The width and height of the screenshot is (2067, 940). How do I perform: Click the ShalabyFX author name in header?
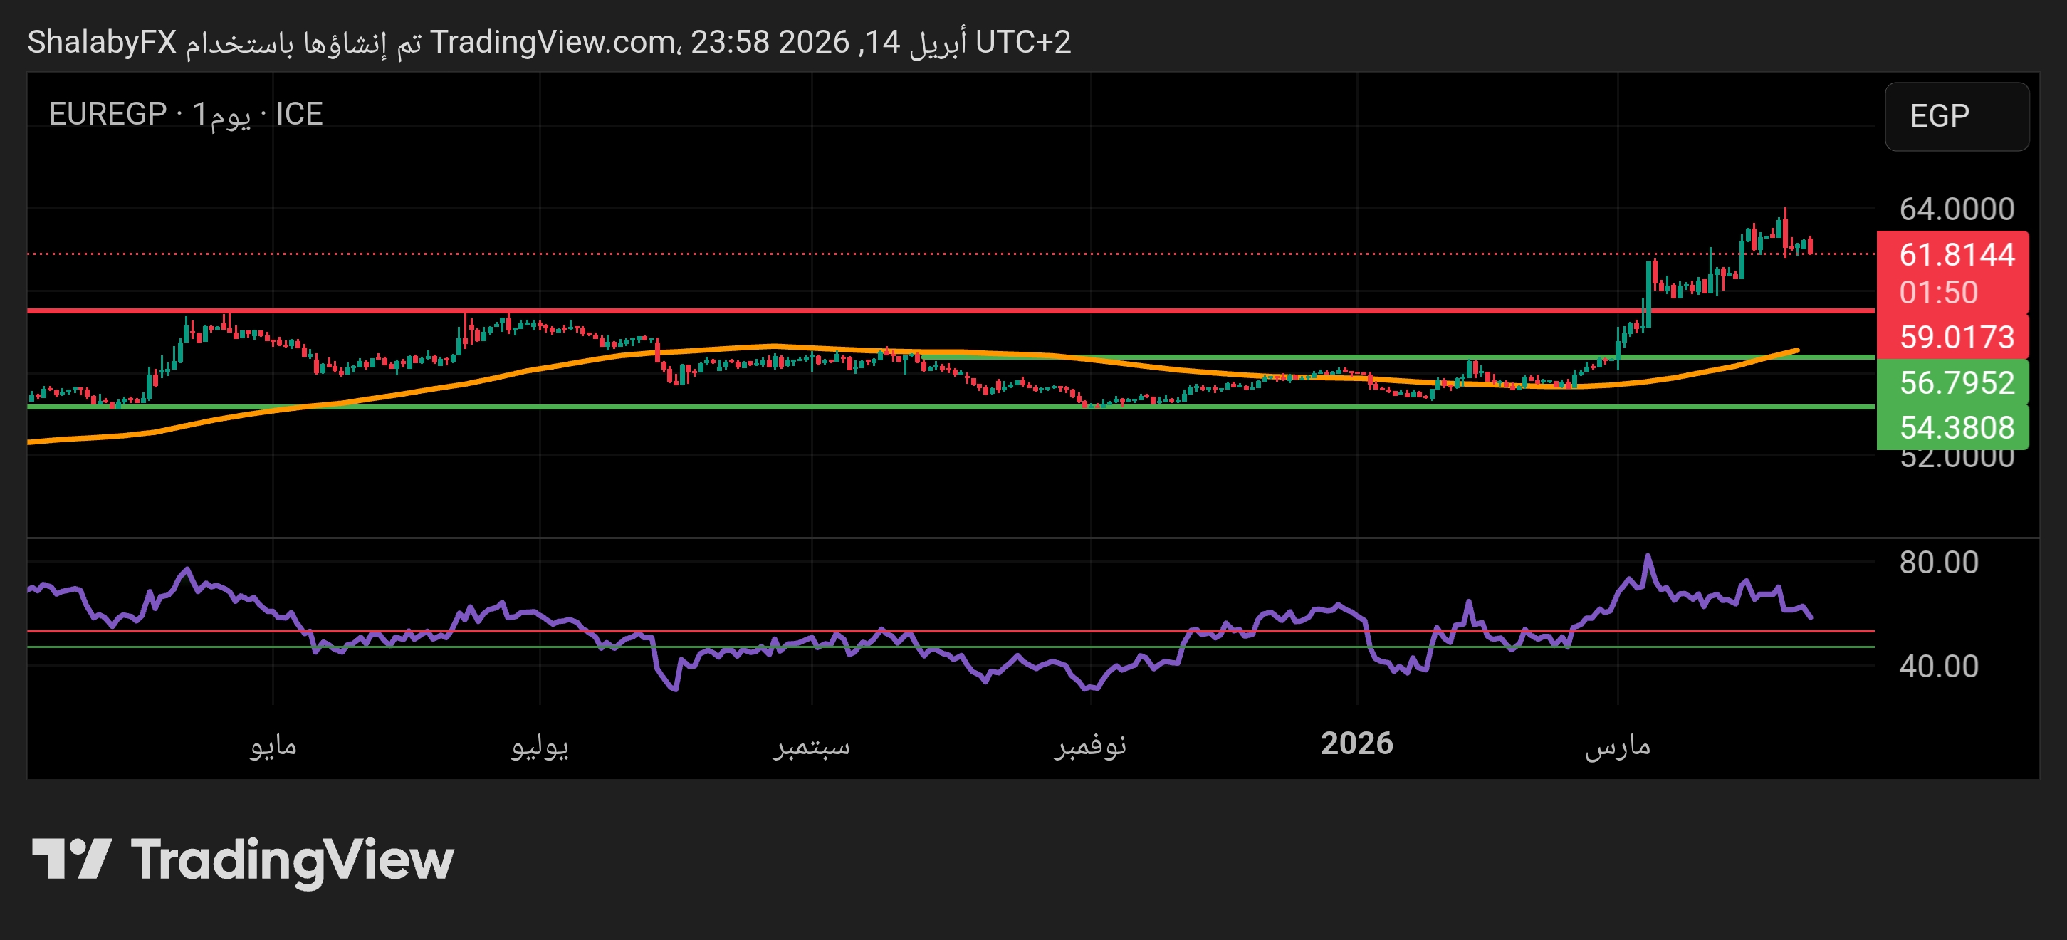point(101,42)
